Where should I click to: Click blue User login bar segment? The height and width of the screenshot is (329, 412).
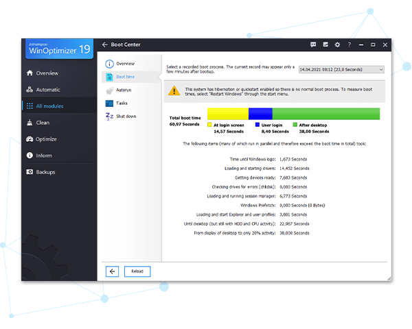(260, 114)
